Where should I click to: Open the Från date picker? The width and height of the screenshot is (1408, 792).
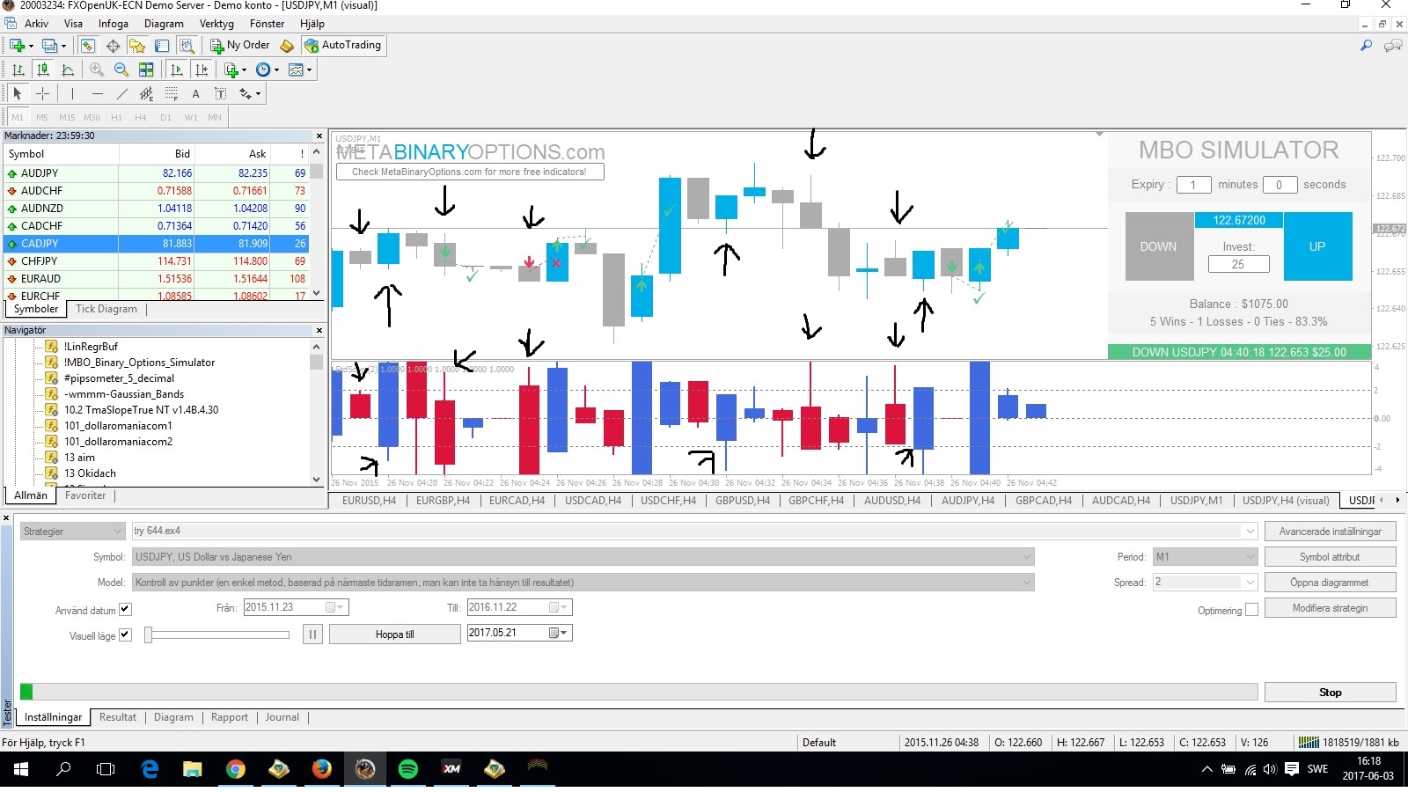tap(296, 607)
